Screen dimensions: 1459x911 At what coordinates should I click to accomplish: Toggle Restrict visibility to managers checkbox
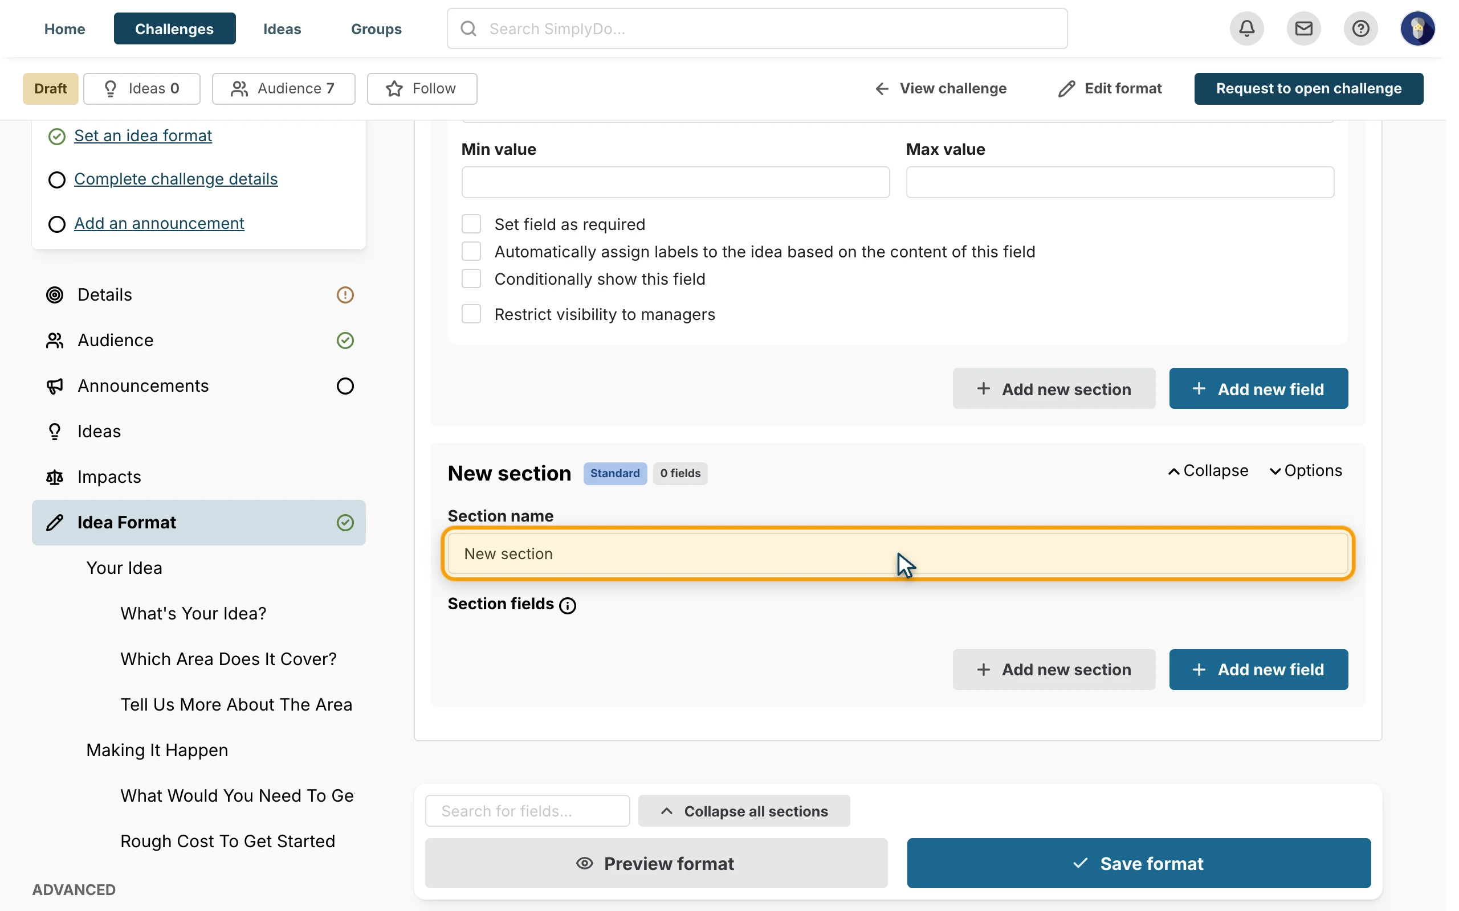[x=471, y=314]
